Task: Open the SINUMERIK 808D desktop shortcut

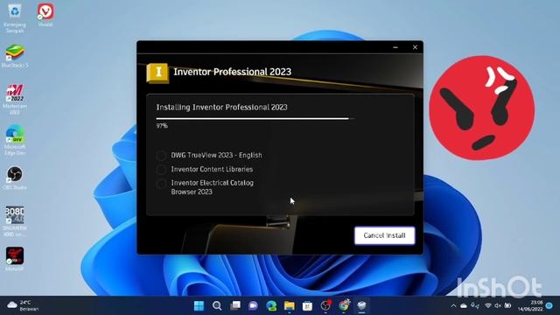Action: click(x=15, y=221)
